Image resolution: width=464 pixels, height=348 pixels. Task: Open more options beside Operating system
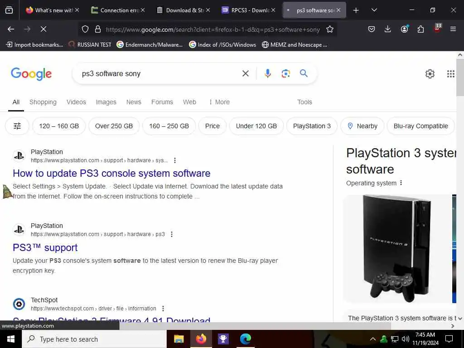click(401, 183)
